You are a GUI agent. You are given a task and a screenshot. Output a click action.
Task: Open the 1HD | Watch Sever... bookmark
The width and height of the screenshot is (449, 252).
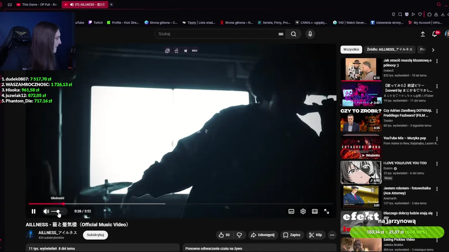pyautogui.click(x=350, y=22)
